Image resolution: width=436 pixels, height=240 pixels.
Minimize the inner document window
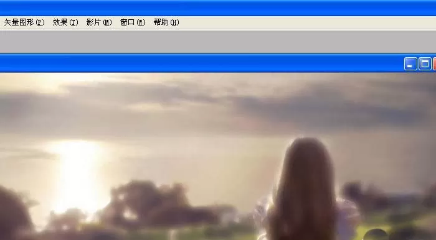pyautogui.click(x=410, y=64)
